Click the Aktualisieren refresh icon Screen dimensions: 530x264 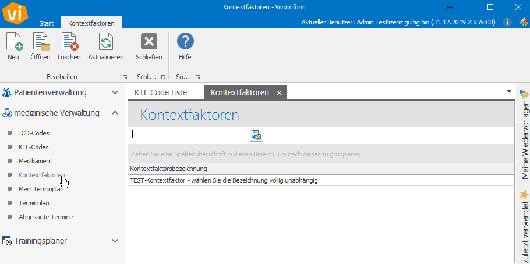click(x=106, y=41)
